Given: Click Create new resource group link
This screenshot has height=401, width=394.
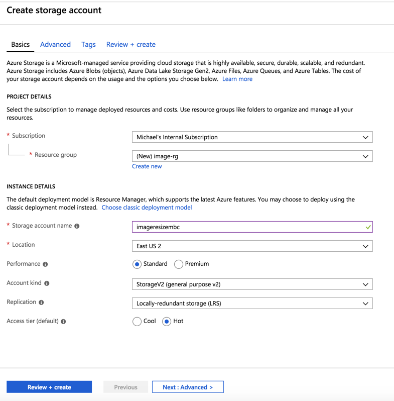Looking at the screenshot, I should [147, 166].
